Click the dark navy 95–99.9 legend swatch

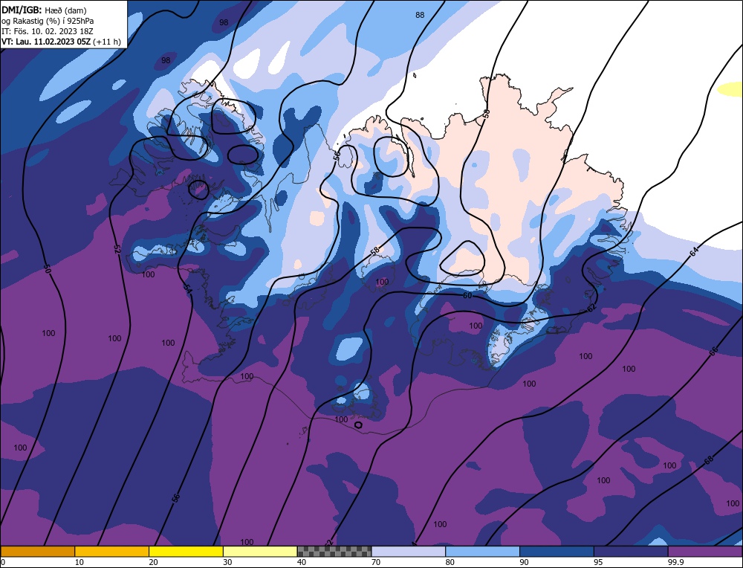(x=631, y=552)
